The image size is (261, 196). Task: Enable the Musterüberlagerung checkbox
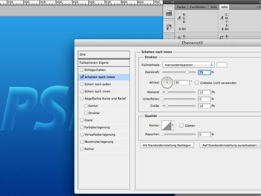point(82,142)
